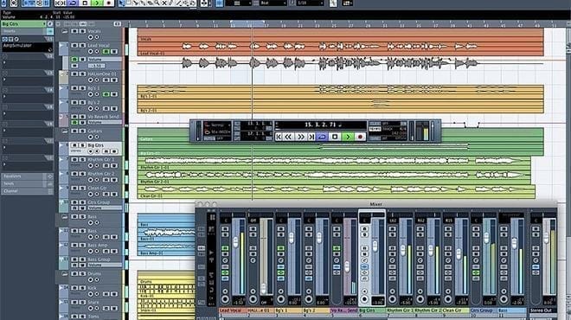This screenshot has width=571, height=320.
Task: Collapse the Vocals folder track
Action: point(65,31)
